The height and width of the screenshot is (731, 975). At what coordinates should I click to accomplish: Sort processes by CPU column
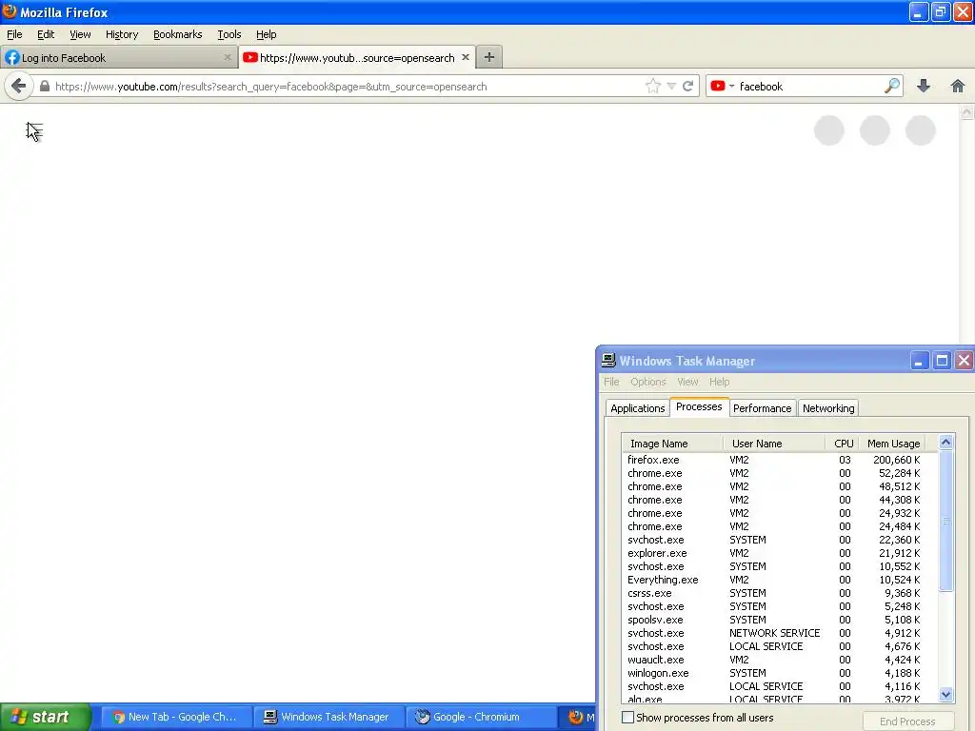click(x=843, y=444)
